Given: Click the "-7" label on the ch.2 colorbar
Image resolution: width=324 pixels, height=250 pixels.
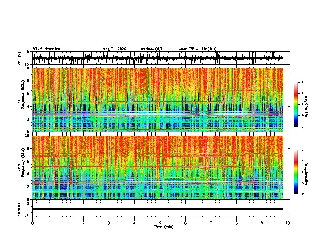Looking at the screenshot, I should tap(301, 194).
